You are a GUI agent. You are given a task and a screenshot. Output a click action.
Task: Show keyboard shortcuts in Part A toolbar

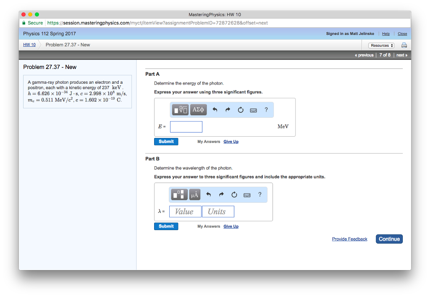point(253,110)
